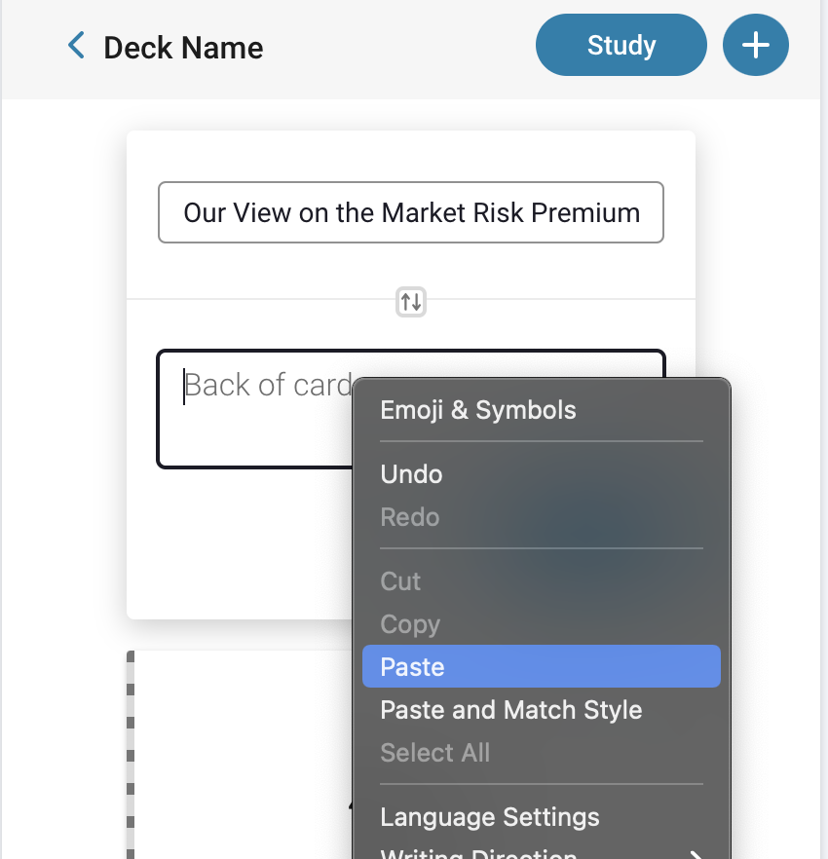Choose the highlighted Paste option
This screenshot has width=828, height=859.
pos(542,666)
